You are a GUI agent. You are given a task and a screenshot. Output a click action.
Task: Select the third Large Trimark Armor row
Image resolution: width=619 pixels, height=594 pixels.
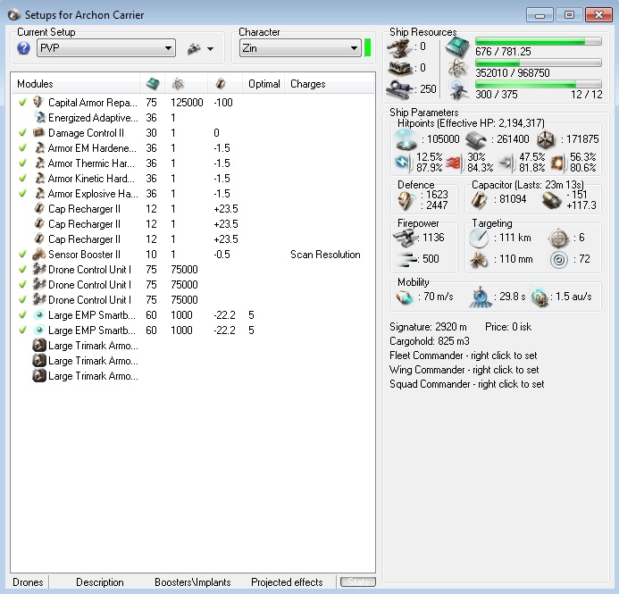click(x=194, y=376)
